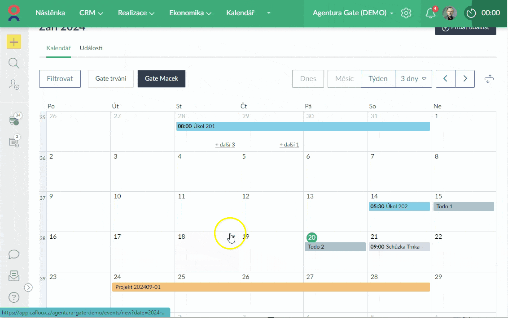Open help question mark icon

point(14,297)
